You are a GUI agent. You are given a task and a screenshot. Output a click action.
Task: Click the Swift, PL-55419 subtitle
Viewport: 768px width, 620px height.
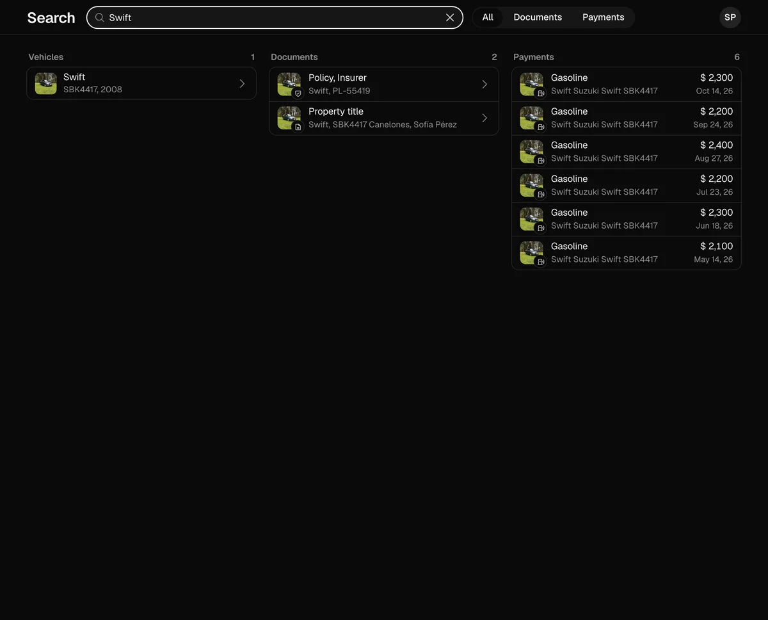[339, 90]
